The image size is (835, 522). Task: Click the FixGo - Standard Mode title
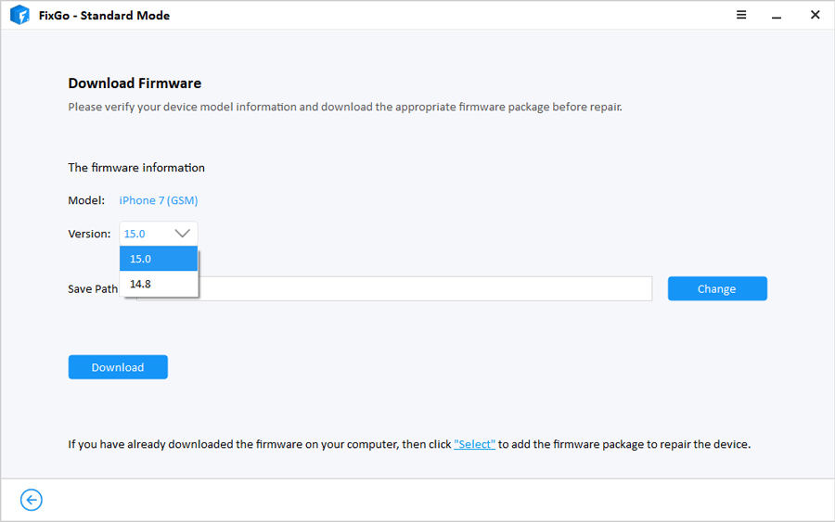[104, 15]
